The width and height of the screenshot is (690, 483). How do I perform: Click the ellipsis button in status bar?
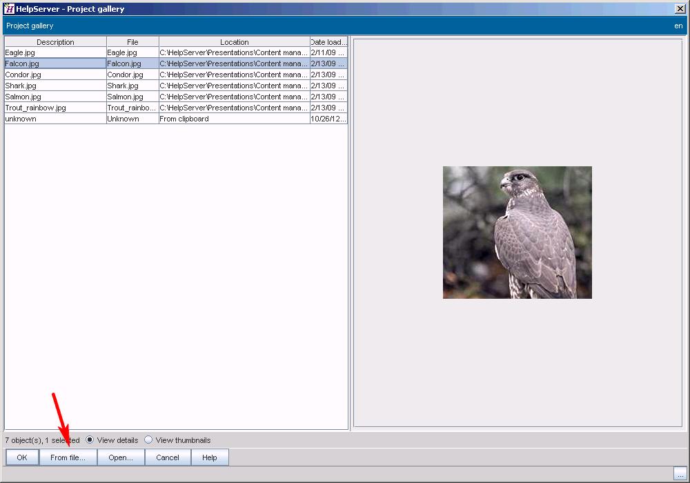(x=680, y=474)
